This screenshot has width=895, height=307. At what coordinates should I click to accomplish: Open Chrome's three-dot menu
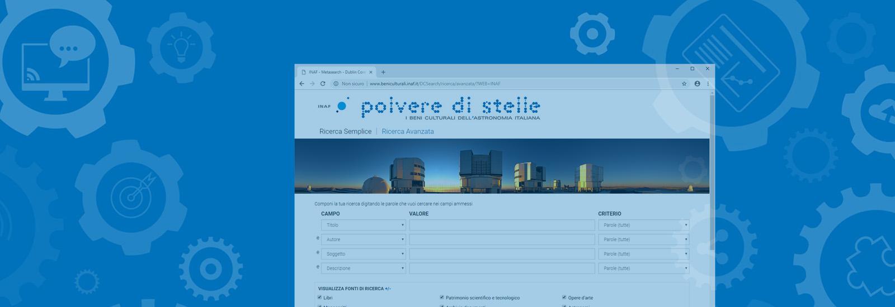pos(708,84)
